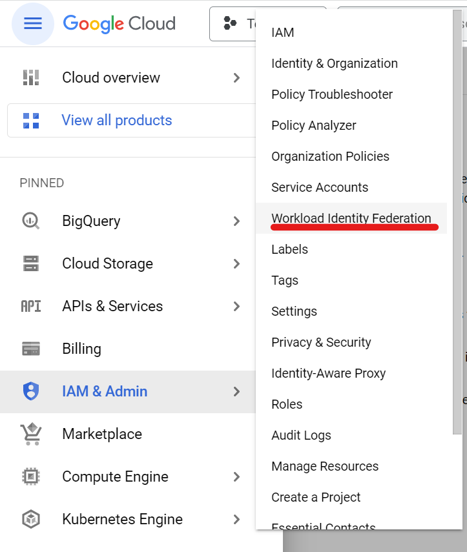The height and width of the screenshot is (552, 467).
Task: Click the IAM & Admin shield icon
Action: (31, 391)
